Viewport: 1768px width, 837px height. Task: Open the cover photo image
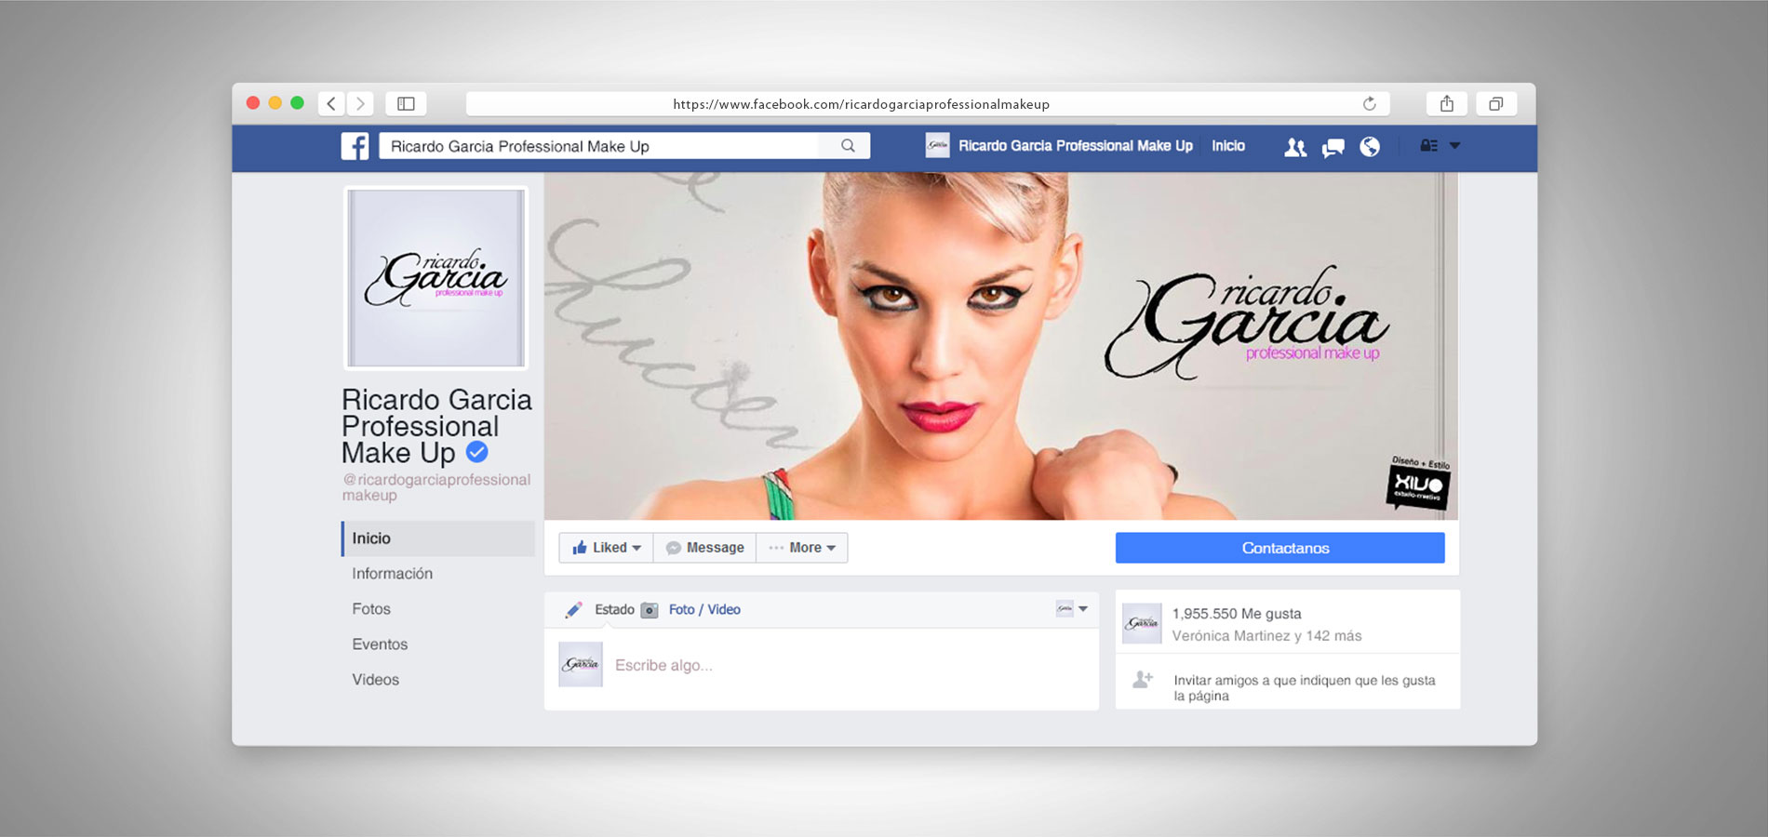coord(1000,346)
